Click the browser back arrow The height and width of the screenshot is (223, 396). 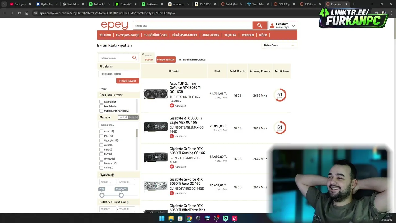tap(4, 13)
